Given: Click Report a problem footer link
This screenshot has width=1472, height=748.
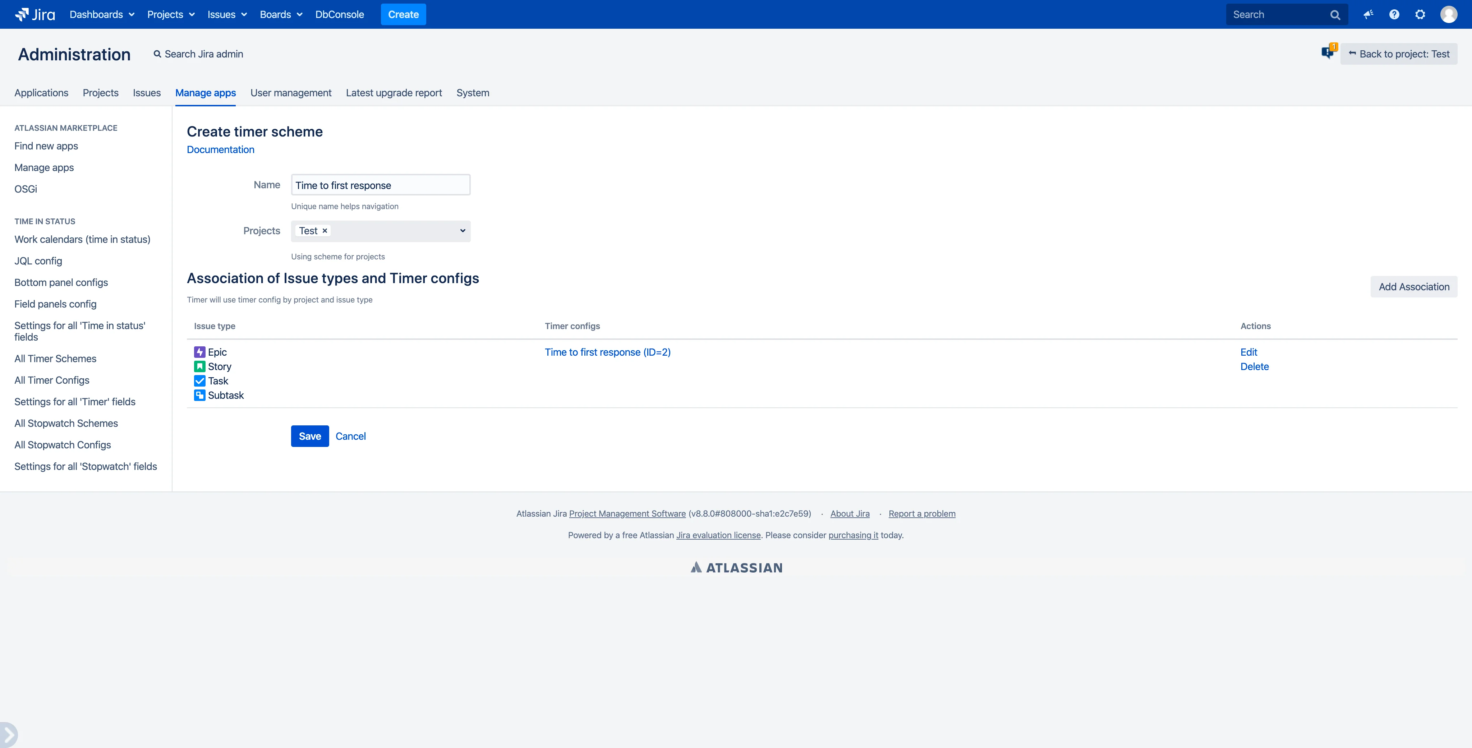Looking at the screenshot, I should tap(922, 513).
